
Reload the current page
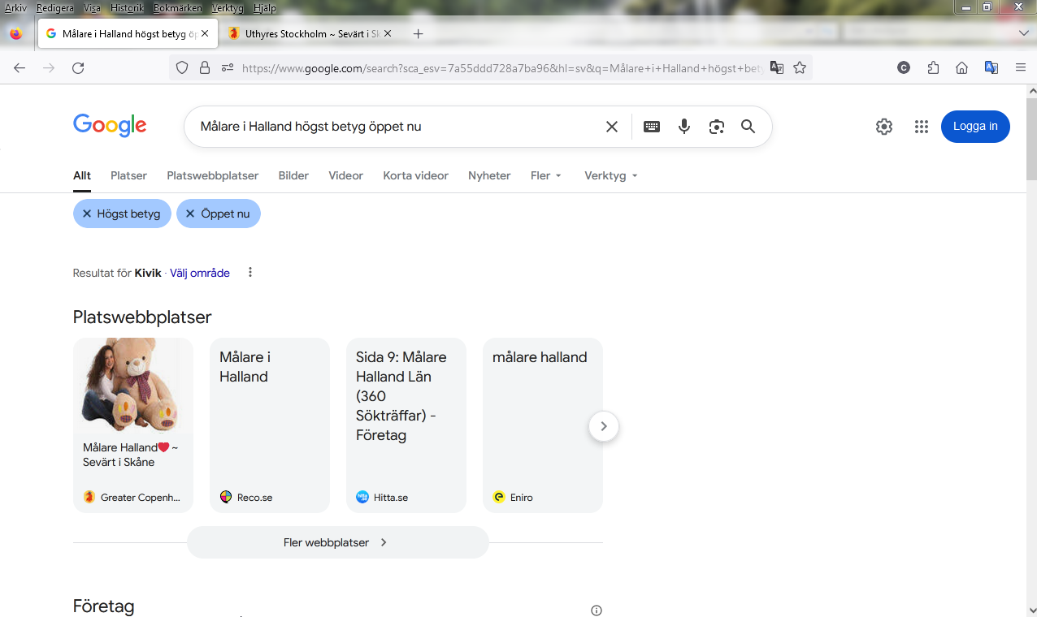click(x=78, y=68)
